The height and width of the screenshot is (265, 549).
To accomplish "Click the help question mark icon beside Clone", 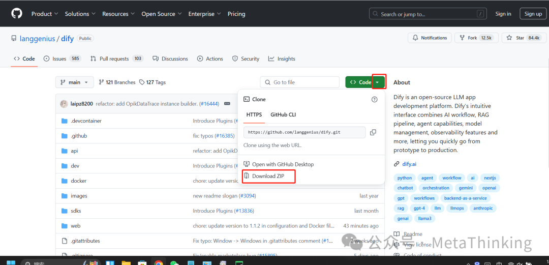I will [374, 99].
